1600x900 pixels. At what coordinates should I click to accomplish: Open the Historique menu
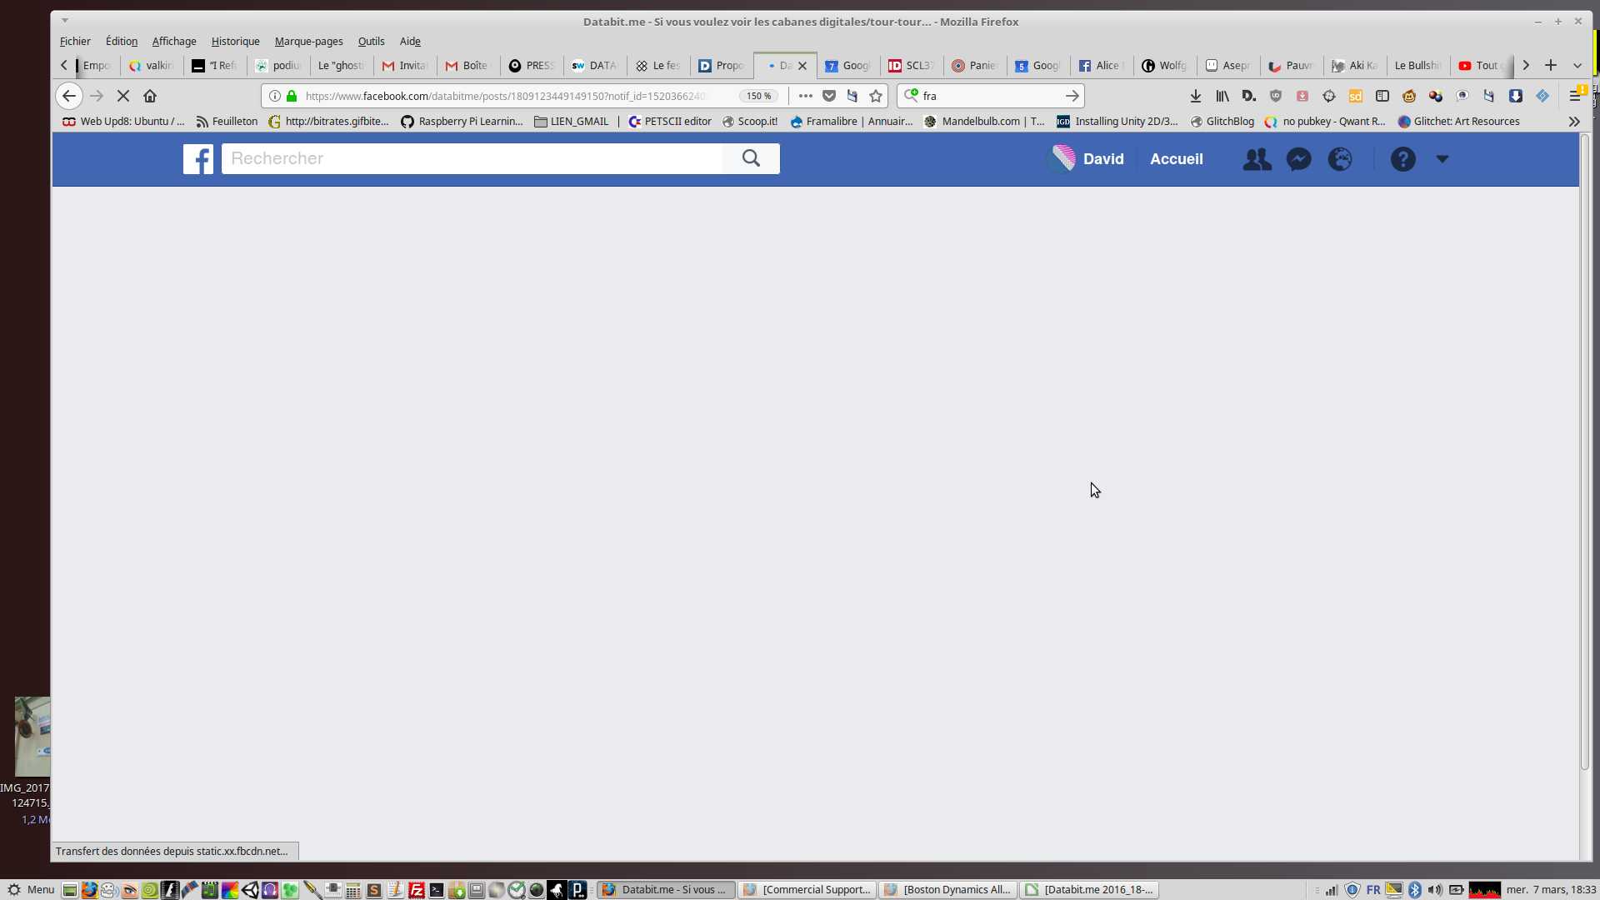point(235,41)
